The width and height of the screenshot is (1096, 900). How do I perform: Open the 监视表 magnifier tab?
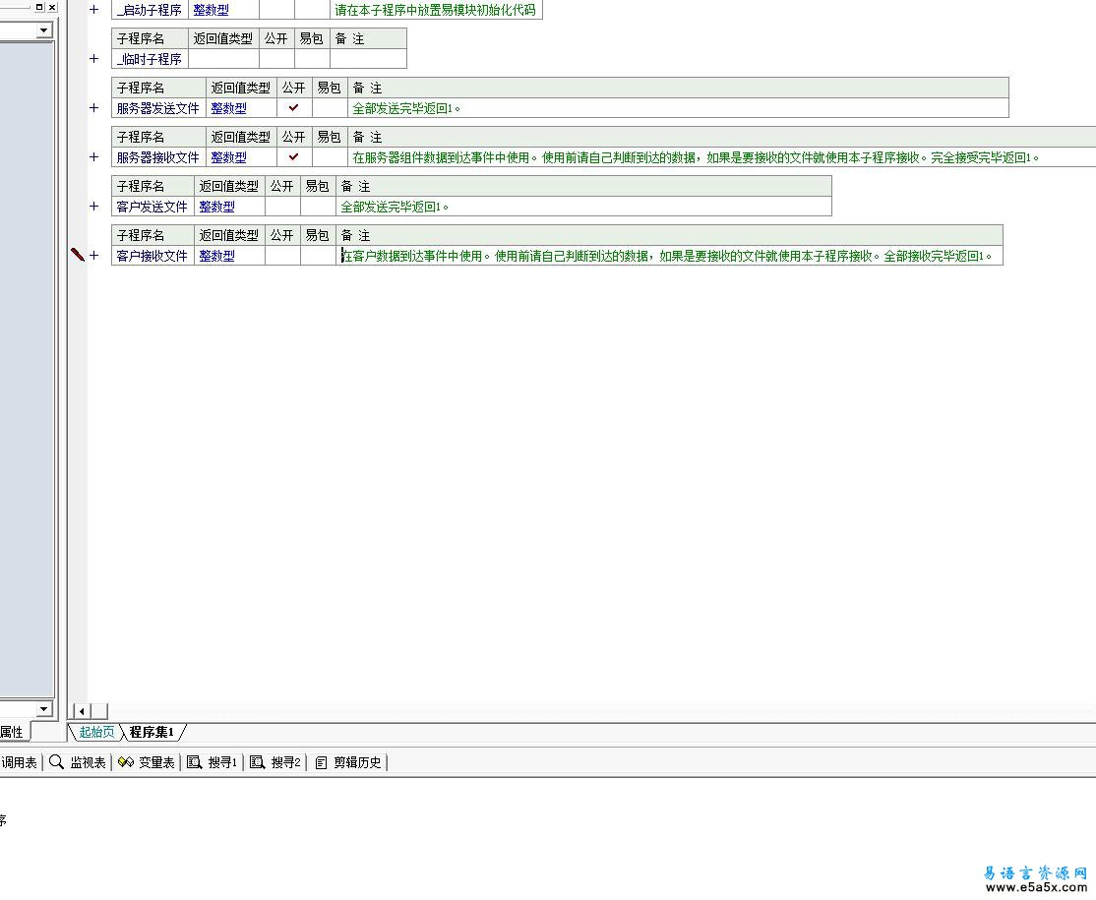point(57,762)
